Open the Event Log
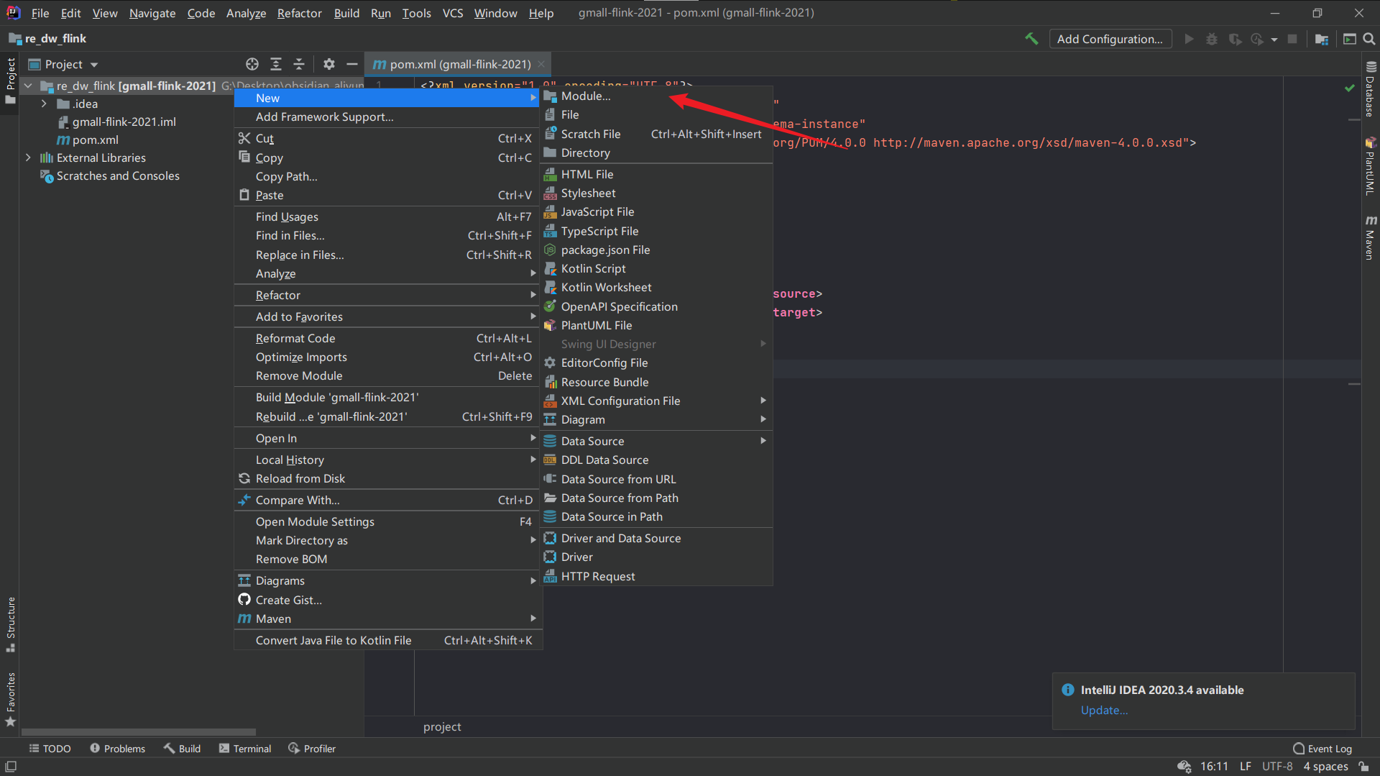The width and height of the screenshot is (1380, 776). [1322, 749]
